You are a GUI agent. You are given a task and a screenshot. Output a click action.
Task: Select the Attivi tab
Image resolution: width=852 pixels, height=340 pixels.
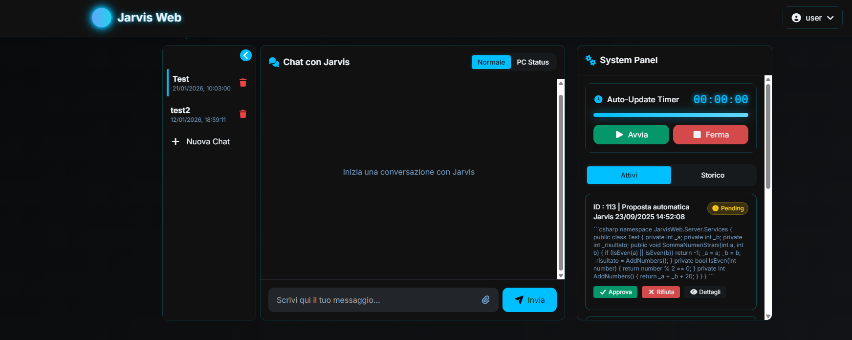tap(629, 175)
